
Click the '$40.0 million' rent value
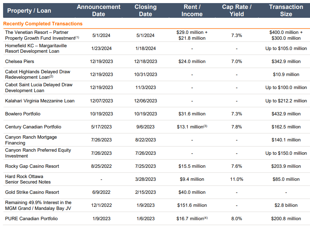tap(192, 192)
